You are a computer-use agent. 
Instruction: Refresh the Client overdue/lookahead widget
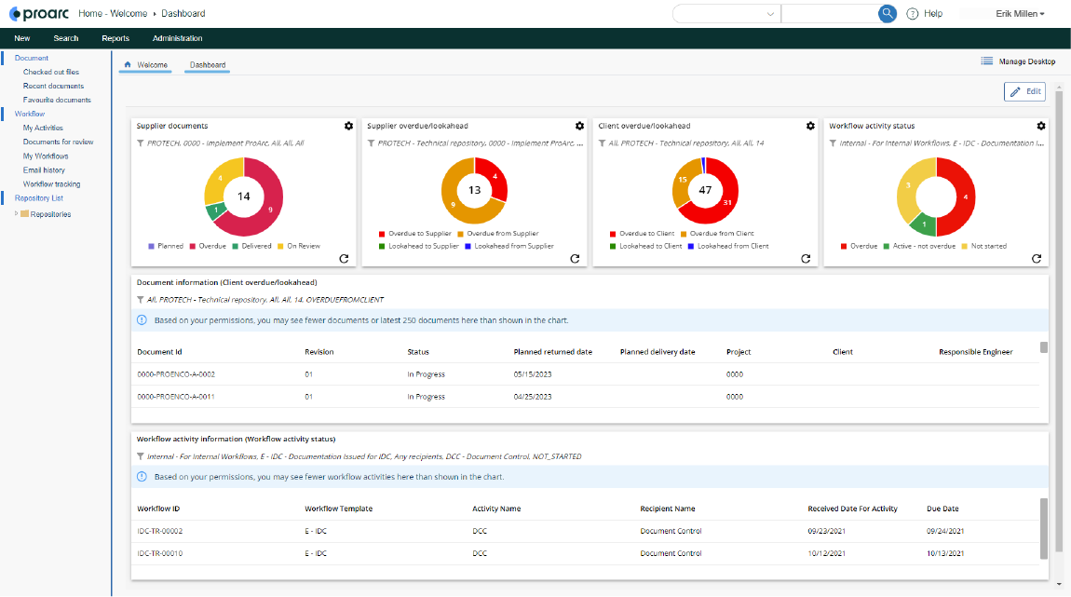(806, 259)
